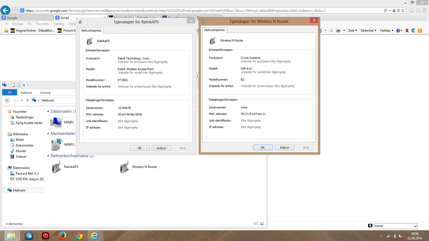Open the Nettverk ribbon tab
429x241 pixels.
26,93
